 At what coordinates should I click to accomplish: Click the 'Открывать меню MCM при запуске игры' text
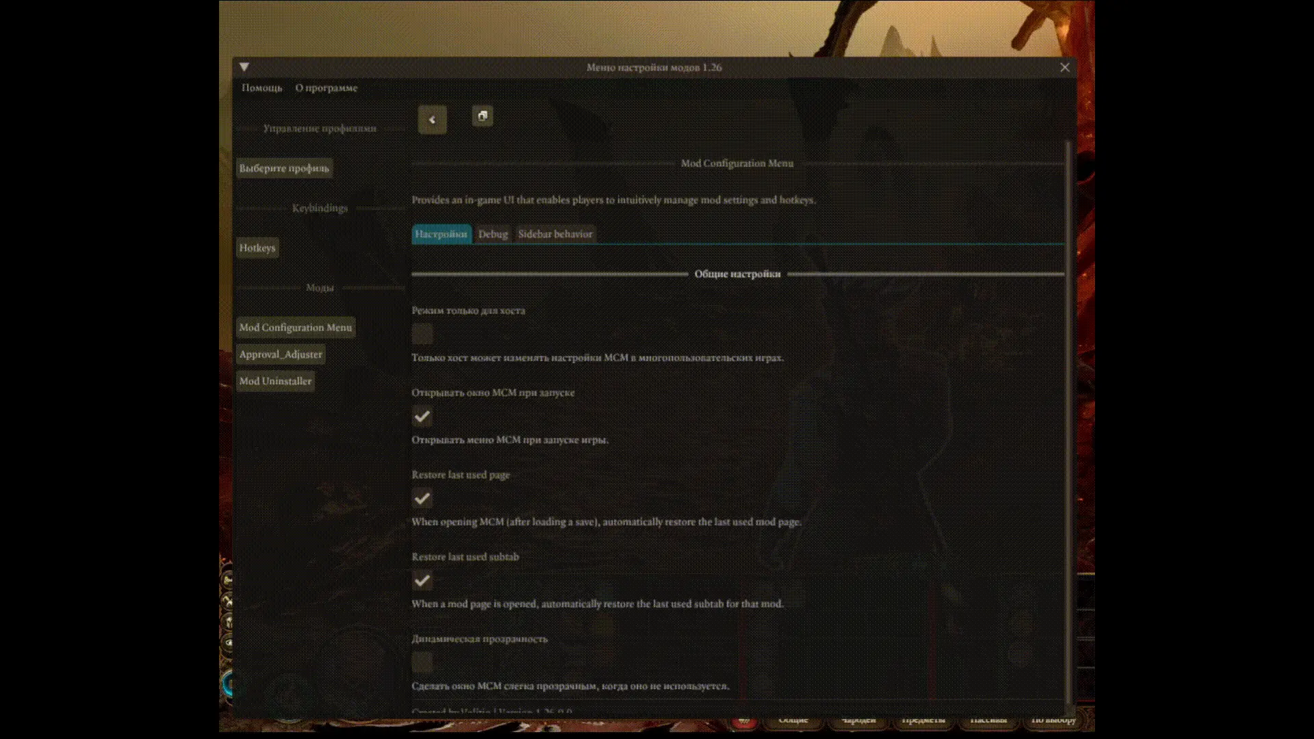click(510, 439)
